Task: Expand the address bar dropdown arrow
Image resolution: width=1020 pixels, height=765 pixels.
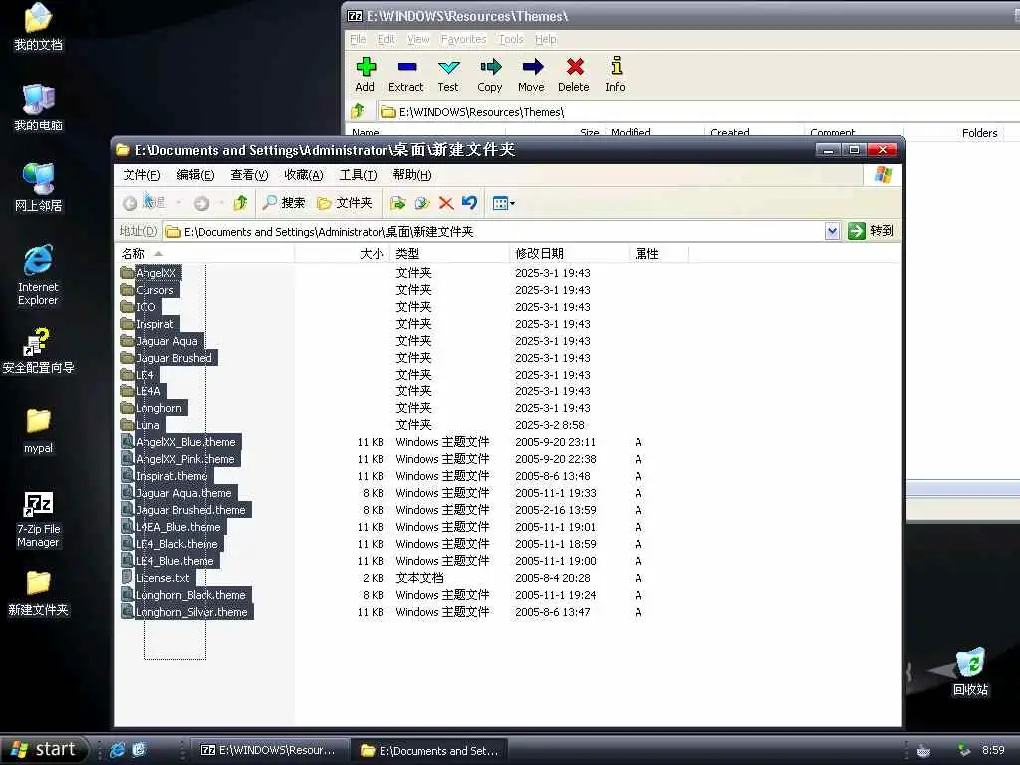Action: 832,231
